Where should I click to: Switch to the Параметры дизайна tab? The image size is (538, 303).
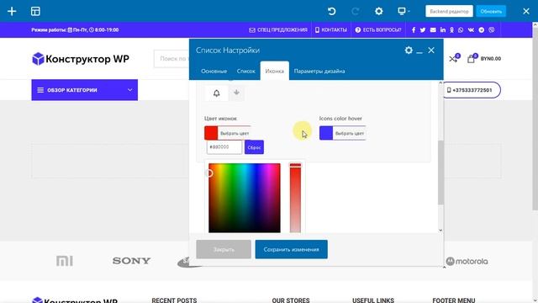[x=319, y=71]
